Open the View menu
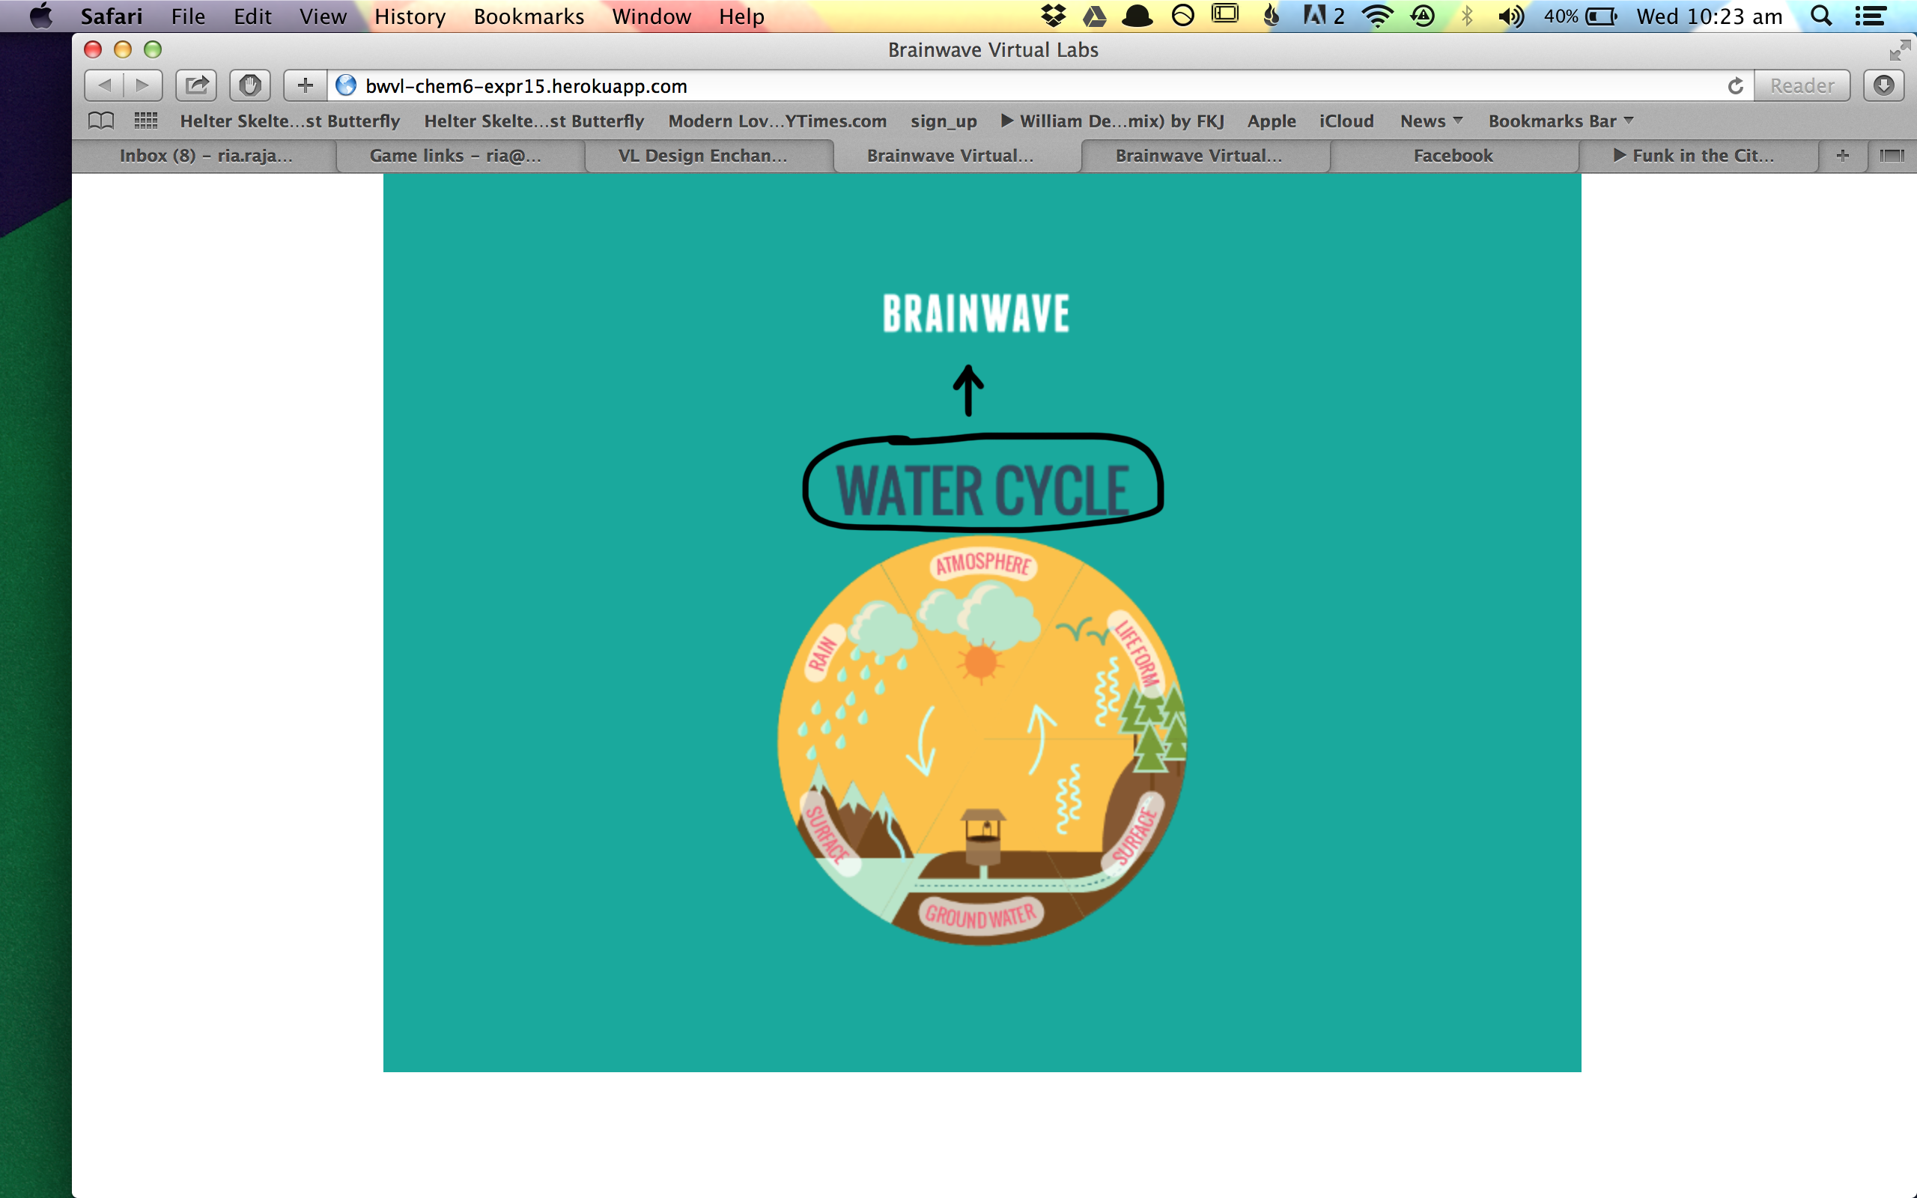Viewport: 1917px width, 1198px height. [x=323, y=16]
